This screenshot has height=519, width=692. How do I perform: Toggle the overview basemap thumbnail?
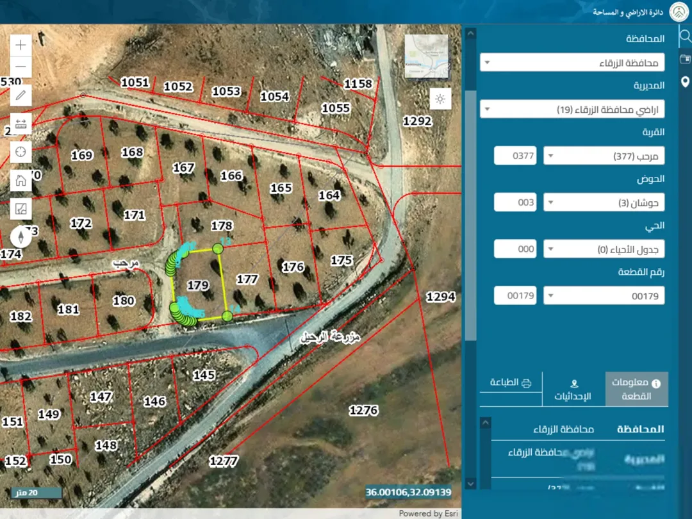[426, 56]
